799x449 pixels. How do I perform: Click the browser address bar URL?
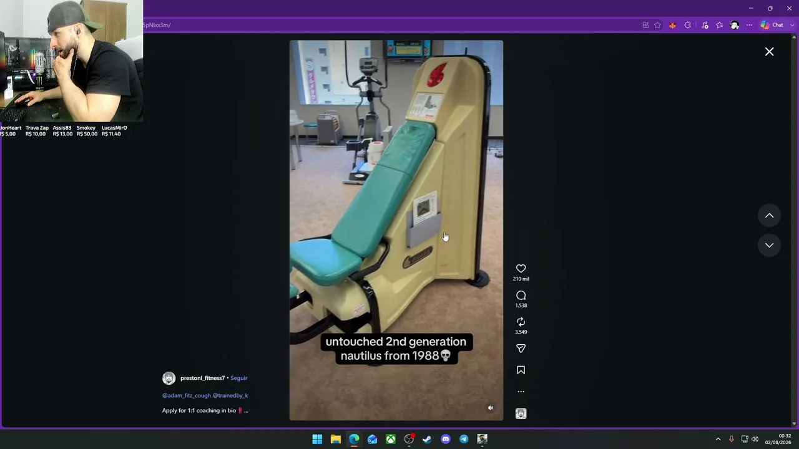157,25
